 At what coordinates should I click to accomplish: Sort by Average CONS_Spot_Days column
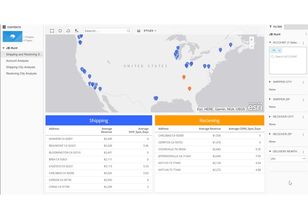click(245, 129)
